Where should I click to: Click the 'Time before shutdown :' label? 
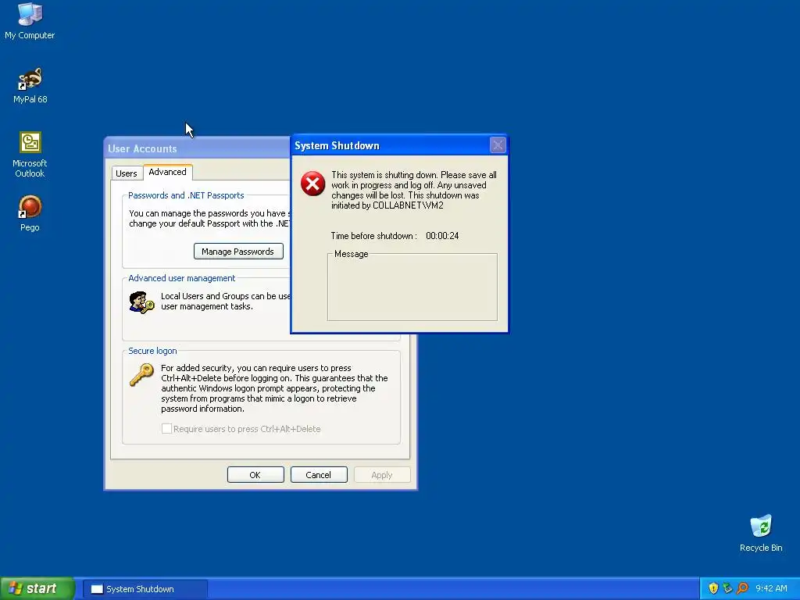pyautogui.click(x=373, y=236)
